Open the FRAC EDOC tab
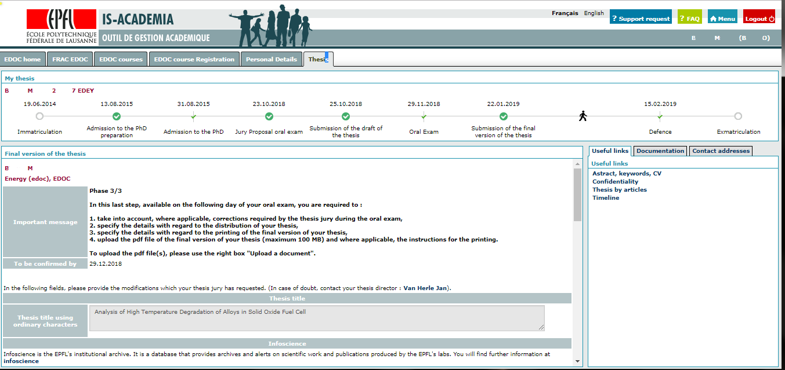 (x=70, y=59)
